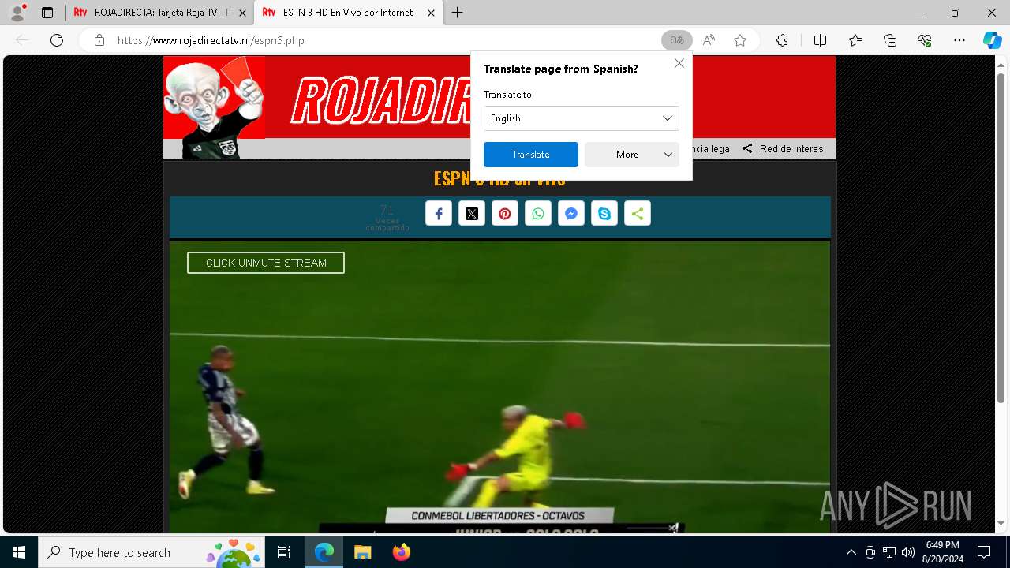Open taskbar volume control

[x=908, y=552]
